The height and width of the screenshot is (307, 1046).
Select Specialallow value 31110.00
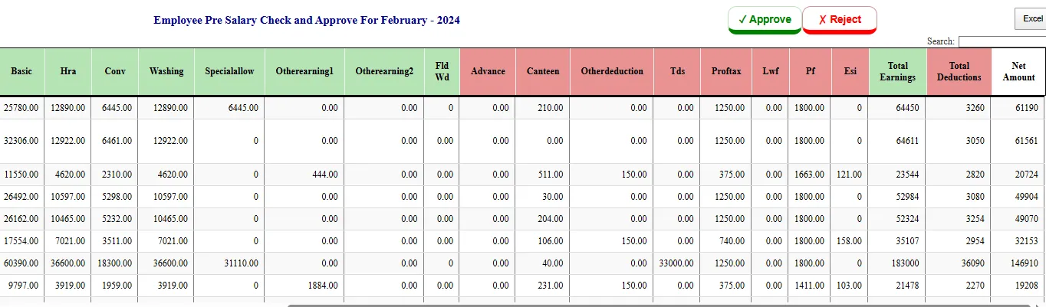pos(241,263)
